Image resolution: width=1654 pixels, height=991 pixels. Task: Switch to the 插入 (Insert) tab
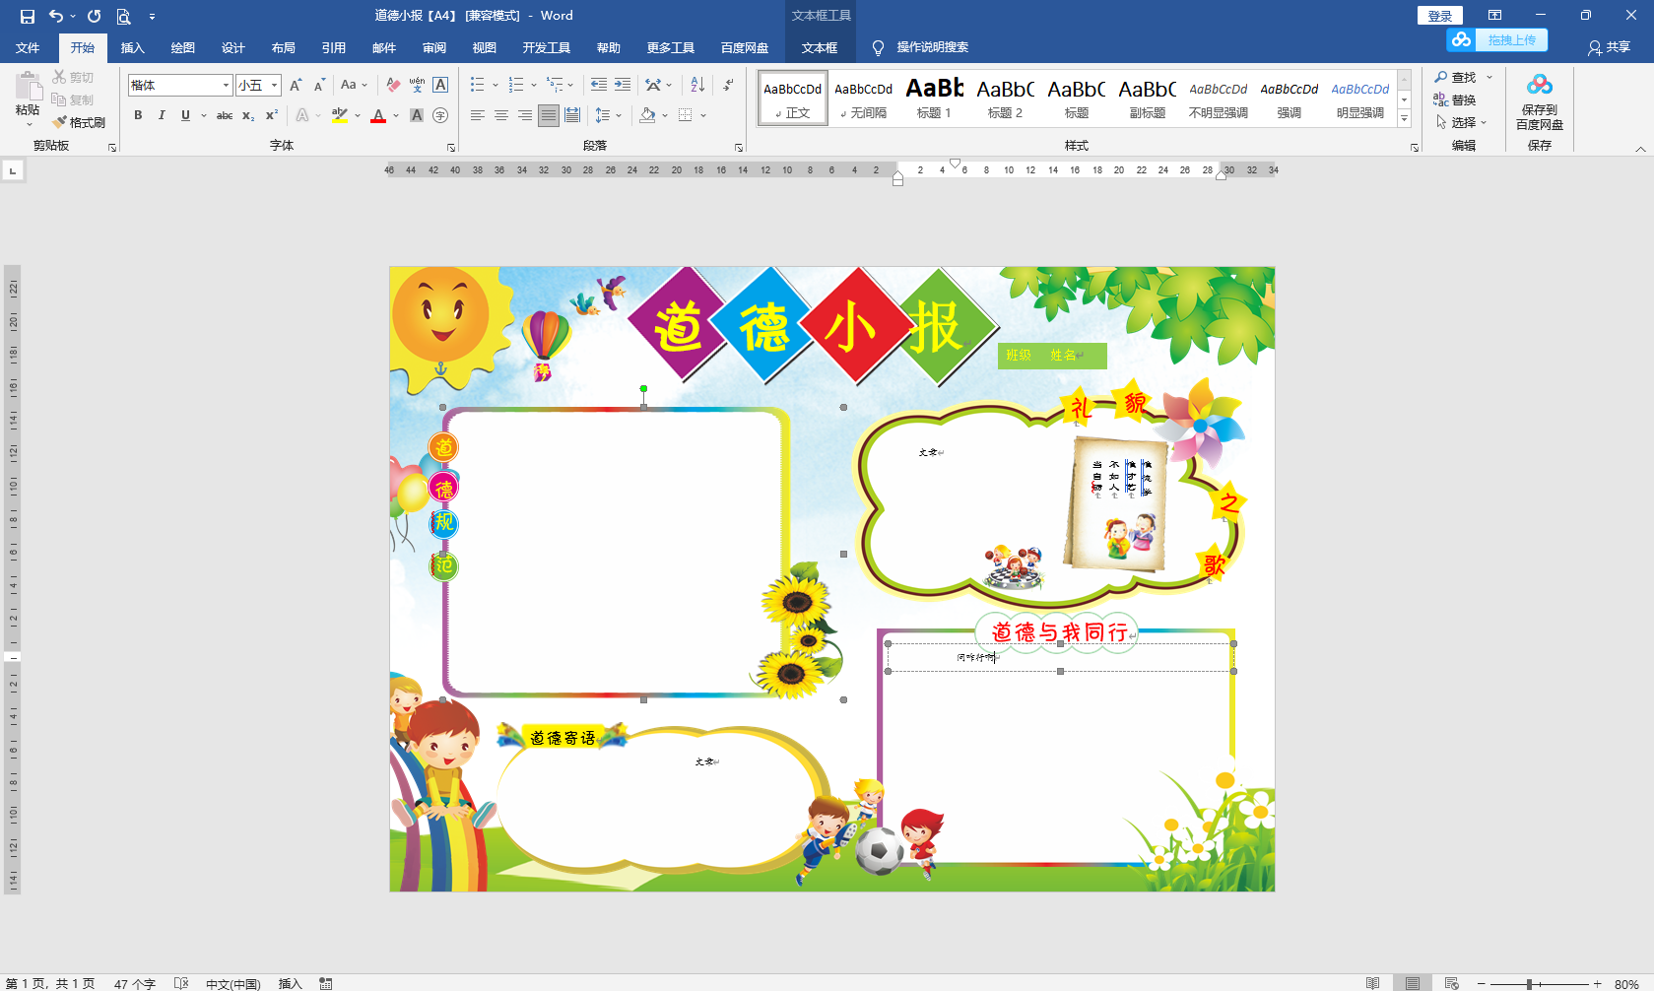[133, 47]
